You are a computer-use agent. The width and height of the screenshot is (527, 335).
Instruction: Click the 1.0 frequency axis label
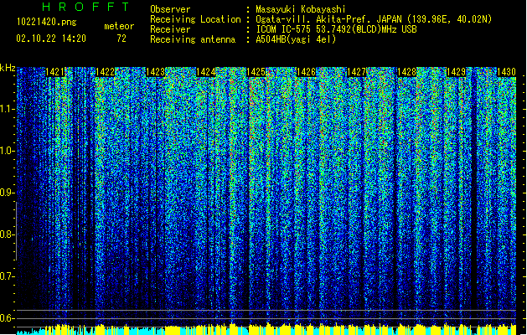[x=8, y=151]
